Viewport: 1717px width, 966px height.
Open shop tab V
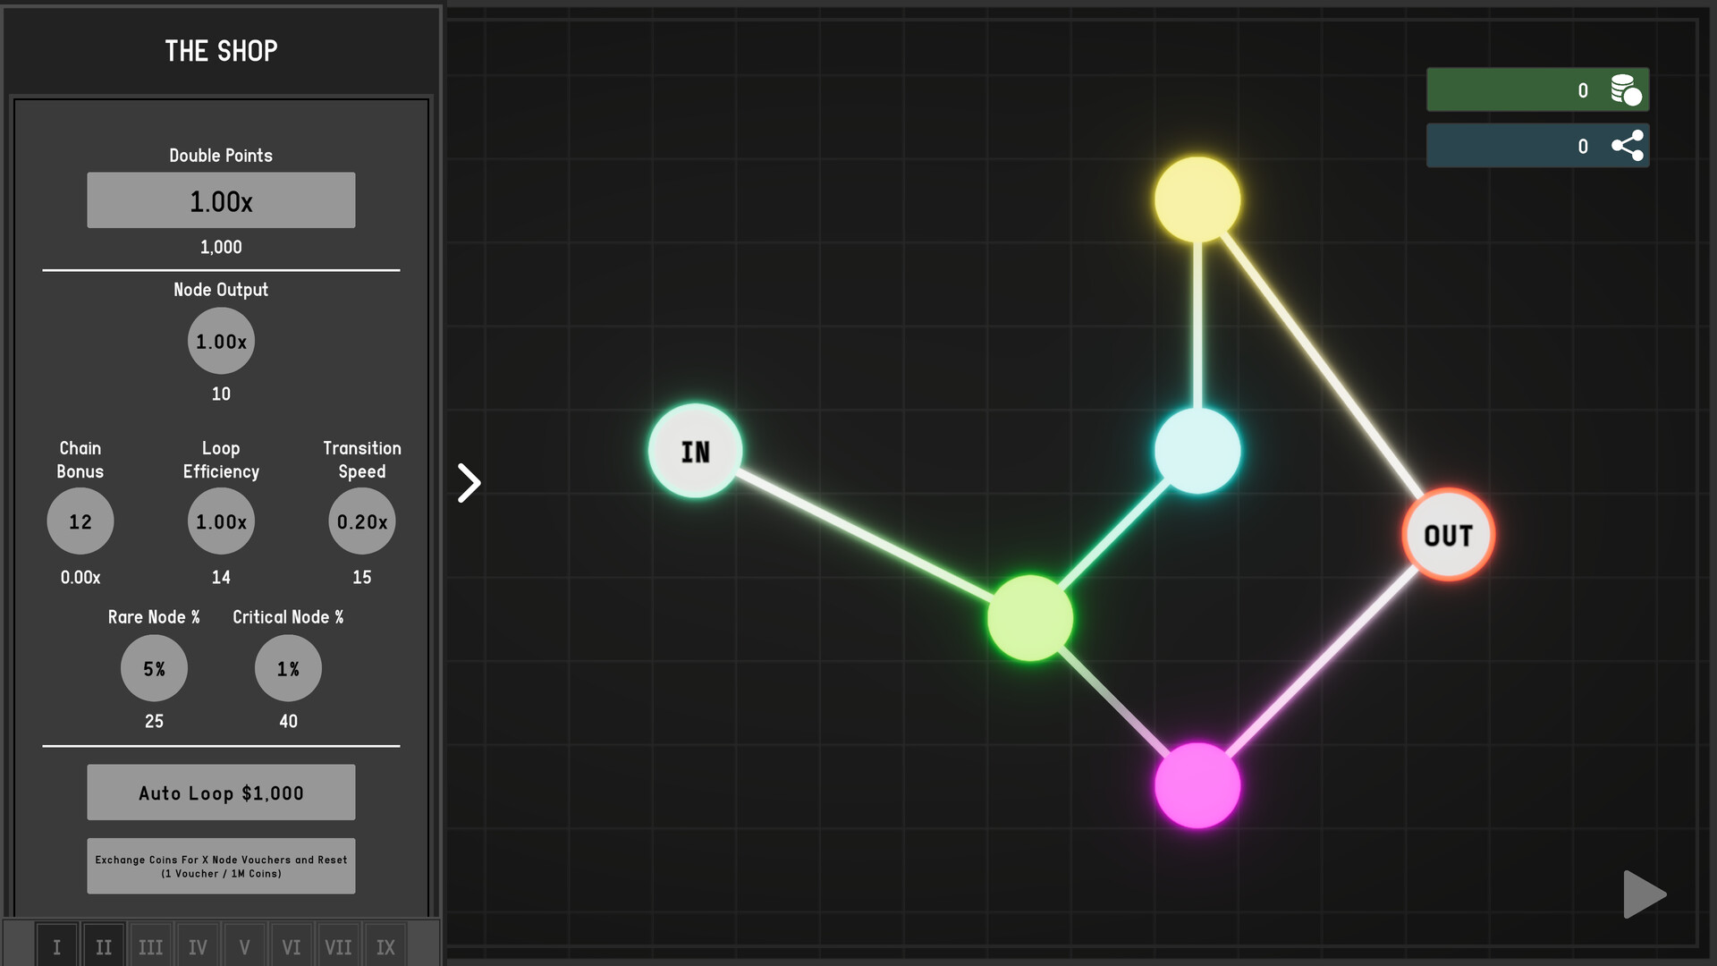[x=245, y=945]
